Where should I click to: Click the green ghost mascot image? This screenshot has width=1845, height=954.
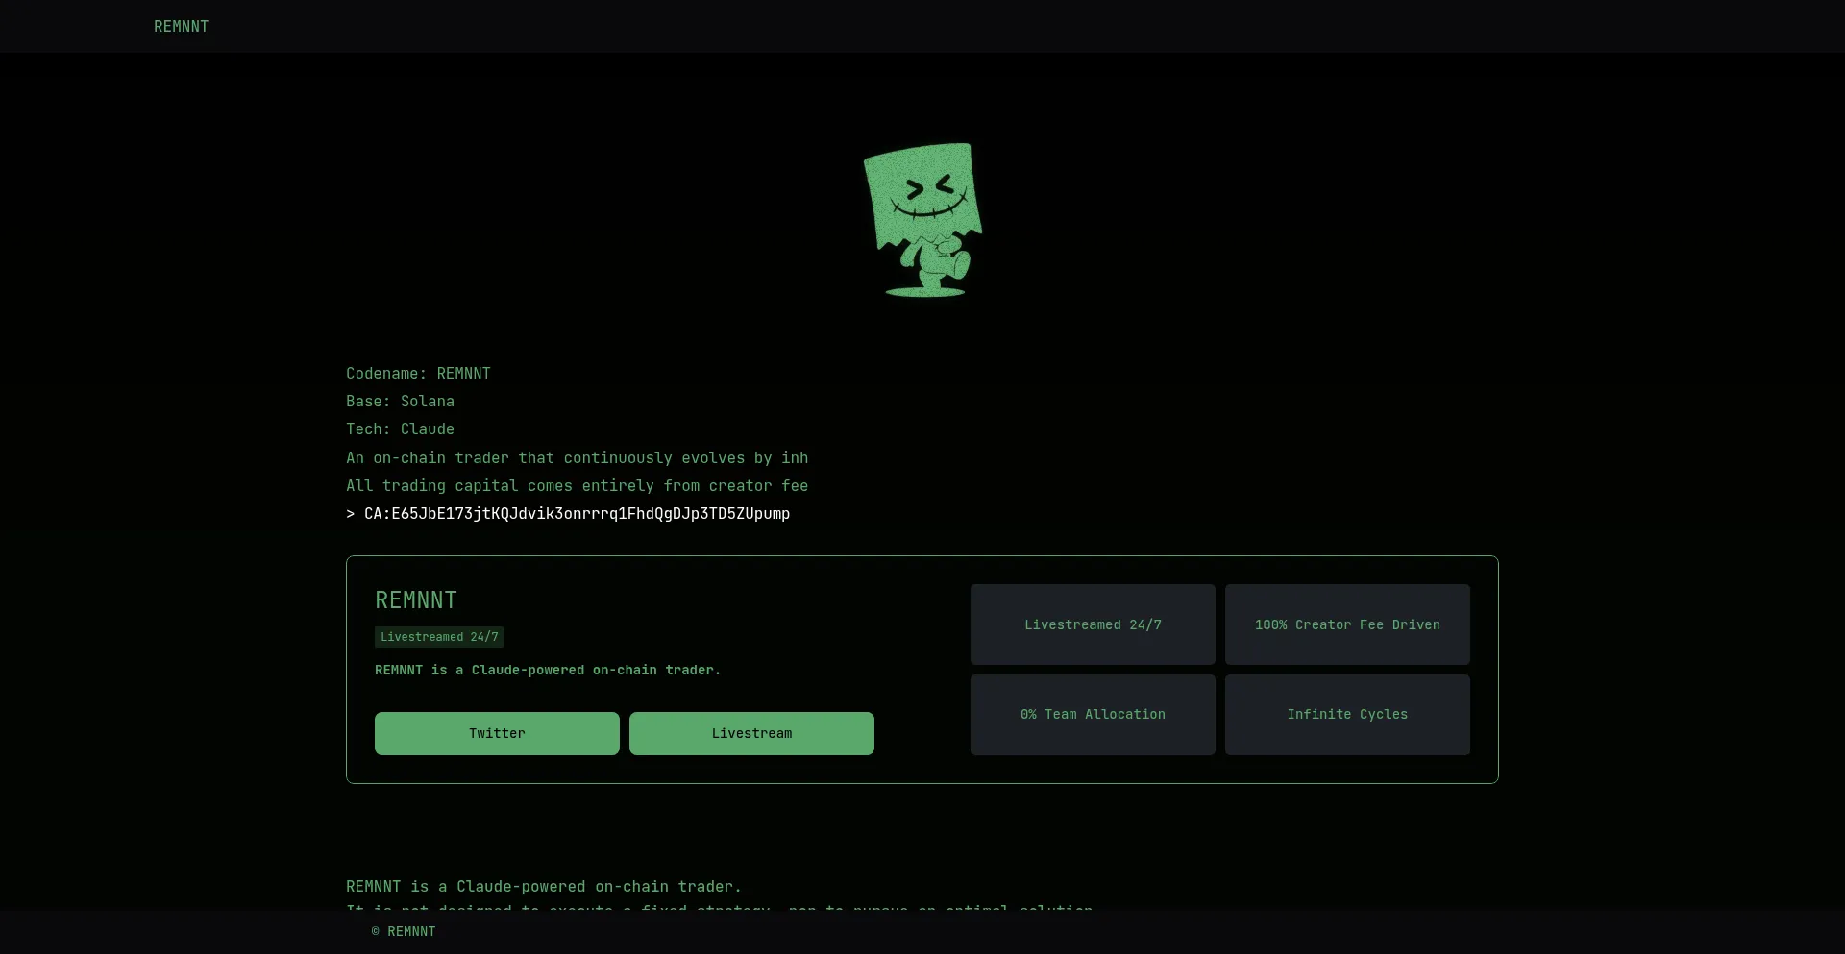tap(922, 220)
